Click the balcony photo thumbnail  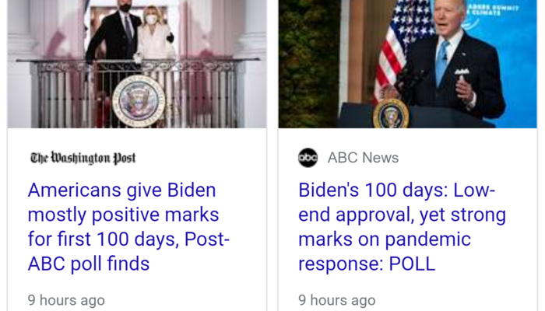click(137, 64)
